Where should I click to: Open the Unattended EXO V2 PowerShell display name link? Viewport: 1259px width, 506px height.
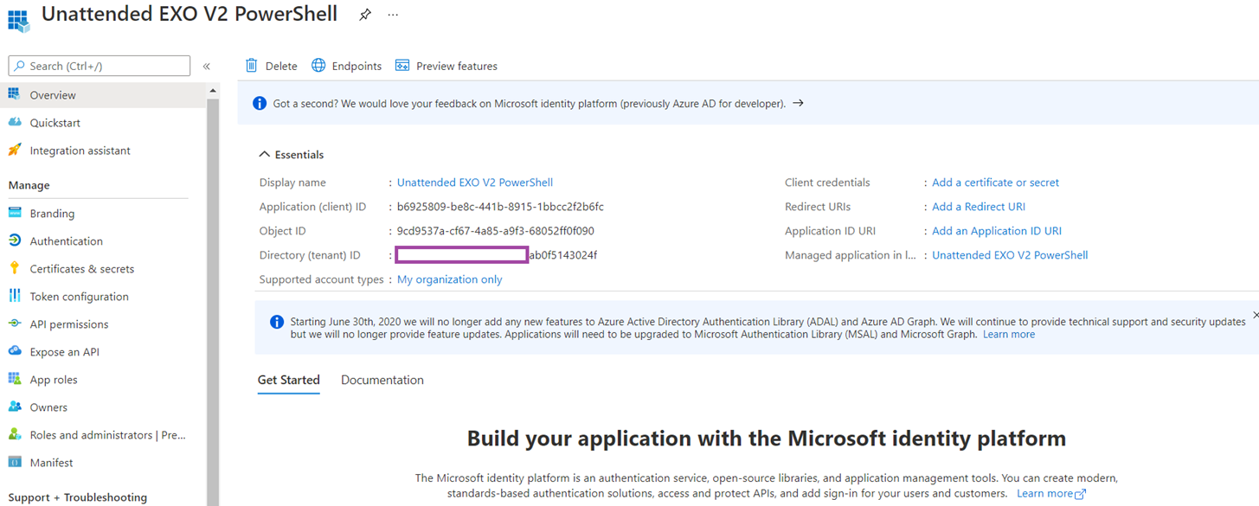click(x=475, y=183)
